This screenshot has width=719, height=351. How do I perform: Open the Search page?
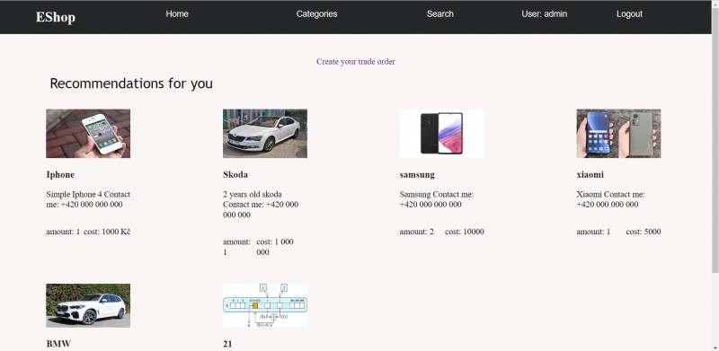440,13
